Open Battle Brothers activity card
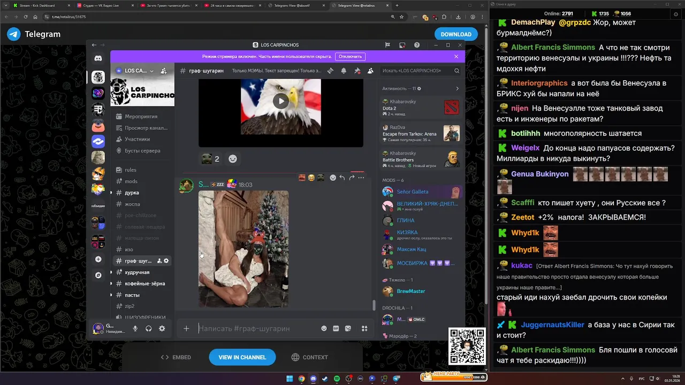The height and width of the screenshot is (385, 685). [x=421, y=159]
